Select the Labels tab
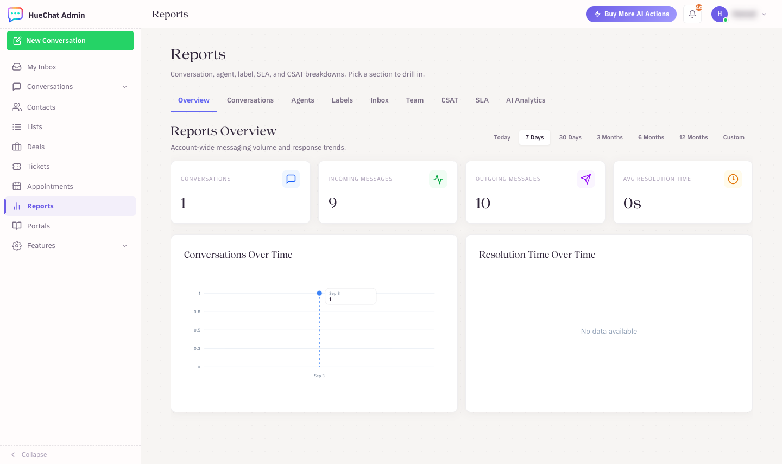 342,100
